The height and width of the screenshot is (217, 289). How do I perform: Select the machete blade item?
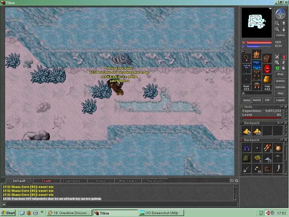click(278, 169)
